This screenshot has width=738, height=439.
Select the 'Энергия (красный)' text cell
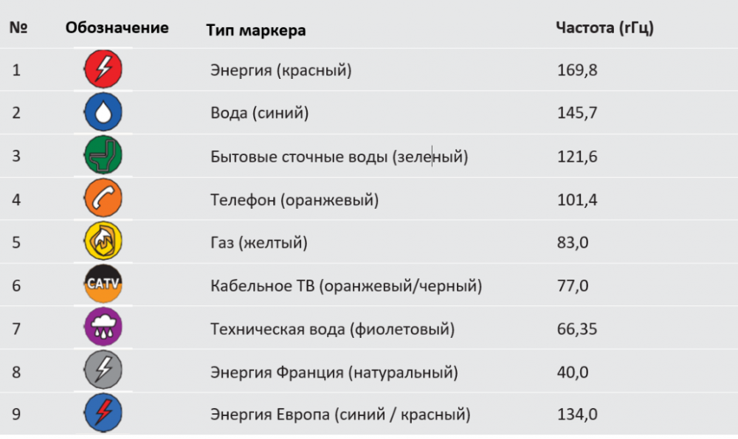pos(281,70)
